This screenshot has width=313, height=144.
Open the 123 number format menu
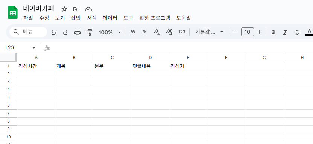(182, 32)
